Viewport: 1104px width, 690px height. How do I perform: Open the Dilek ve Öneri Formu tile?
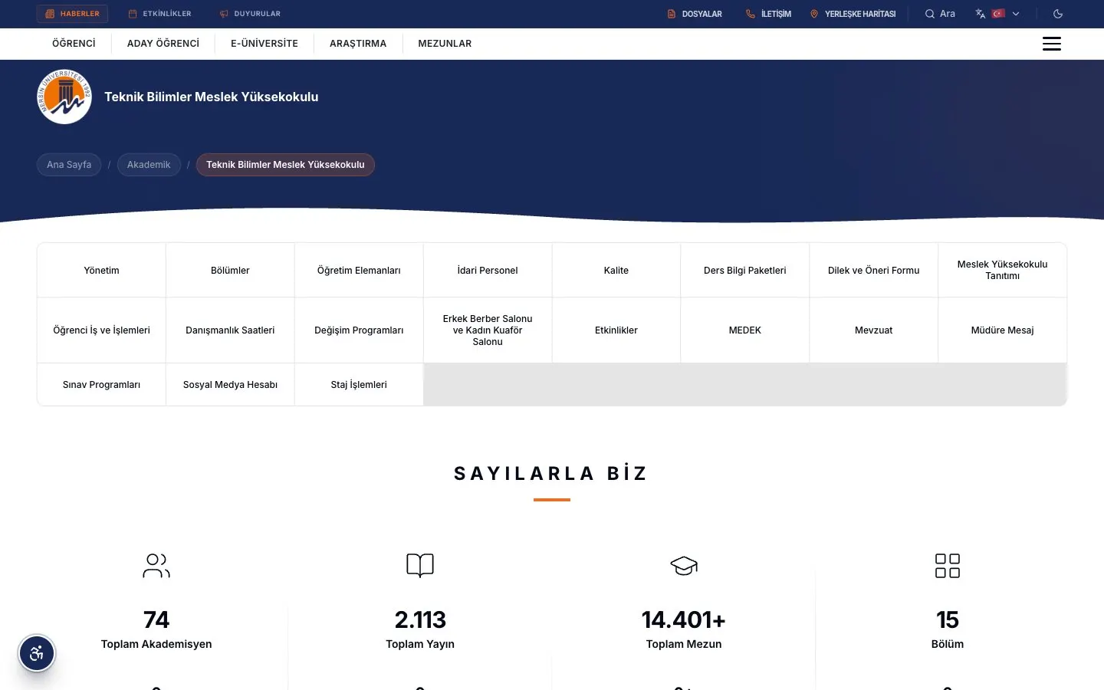tap(874, 271)
